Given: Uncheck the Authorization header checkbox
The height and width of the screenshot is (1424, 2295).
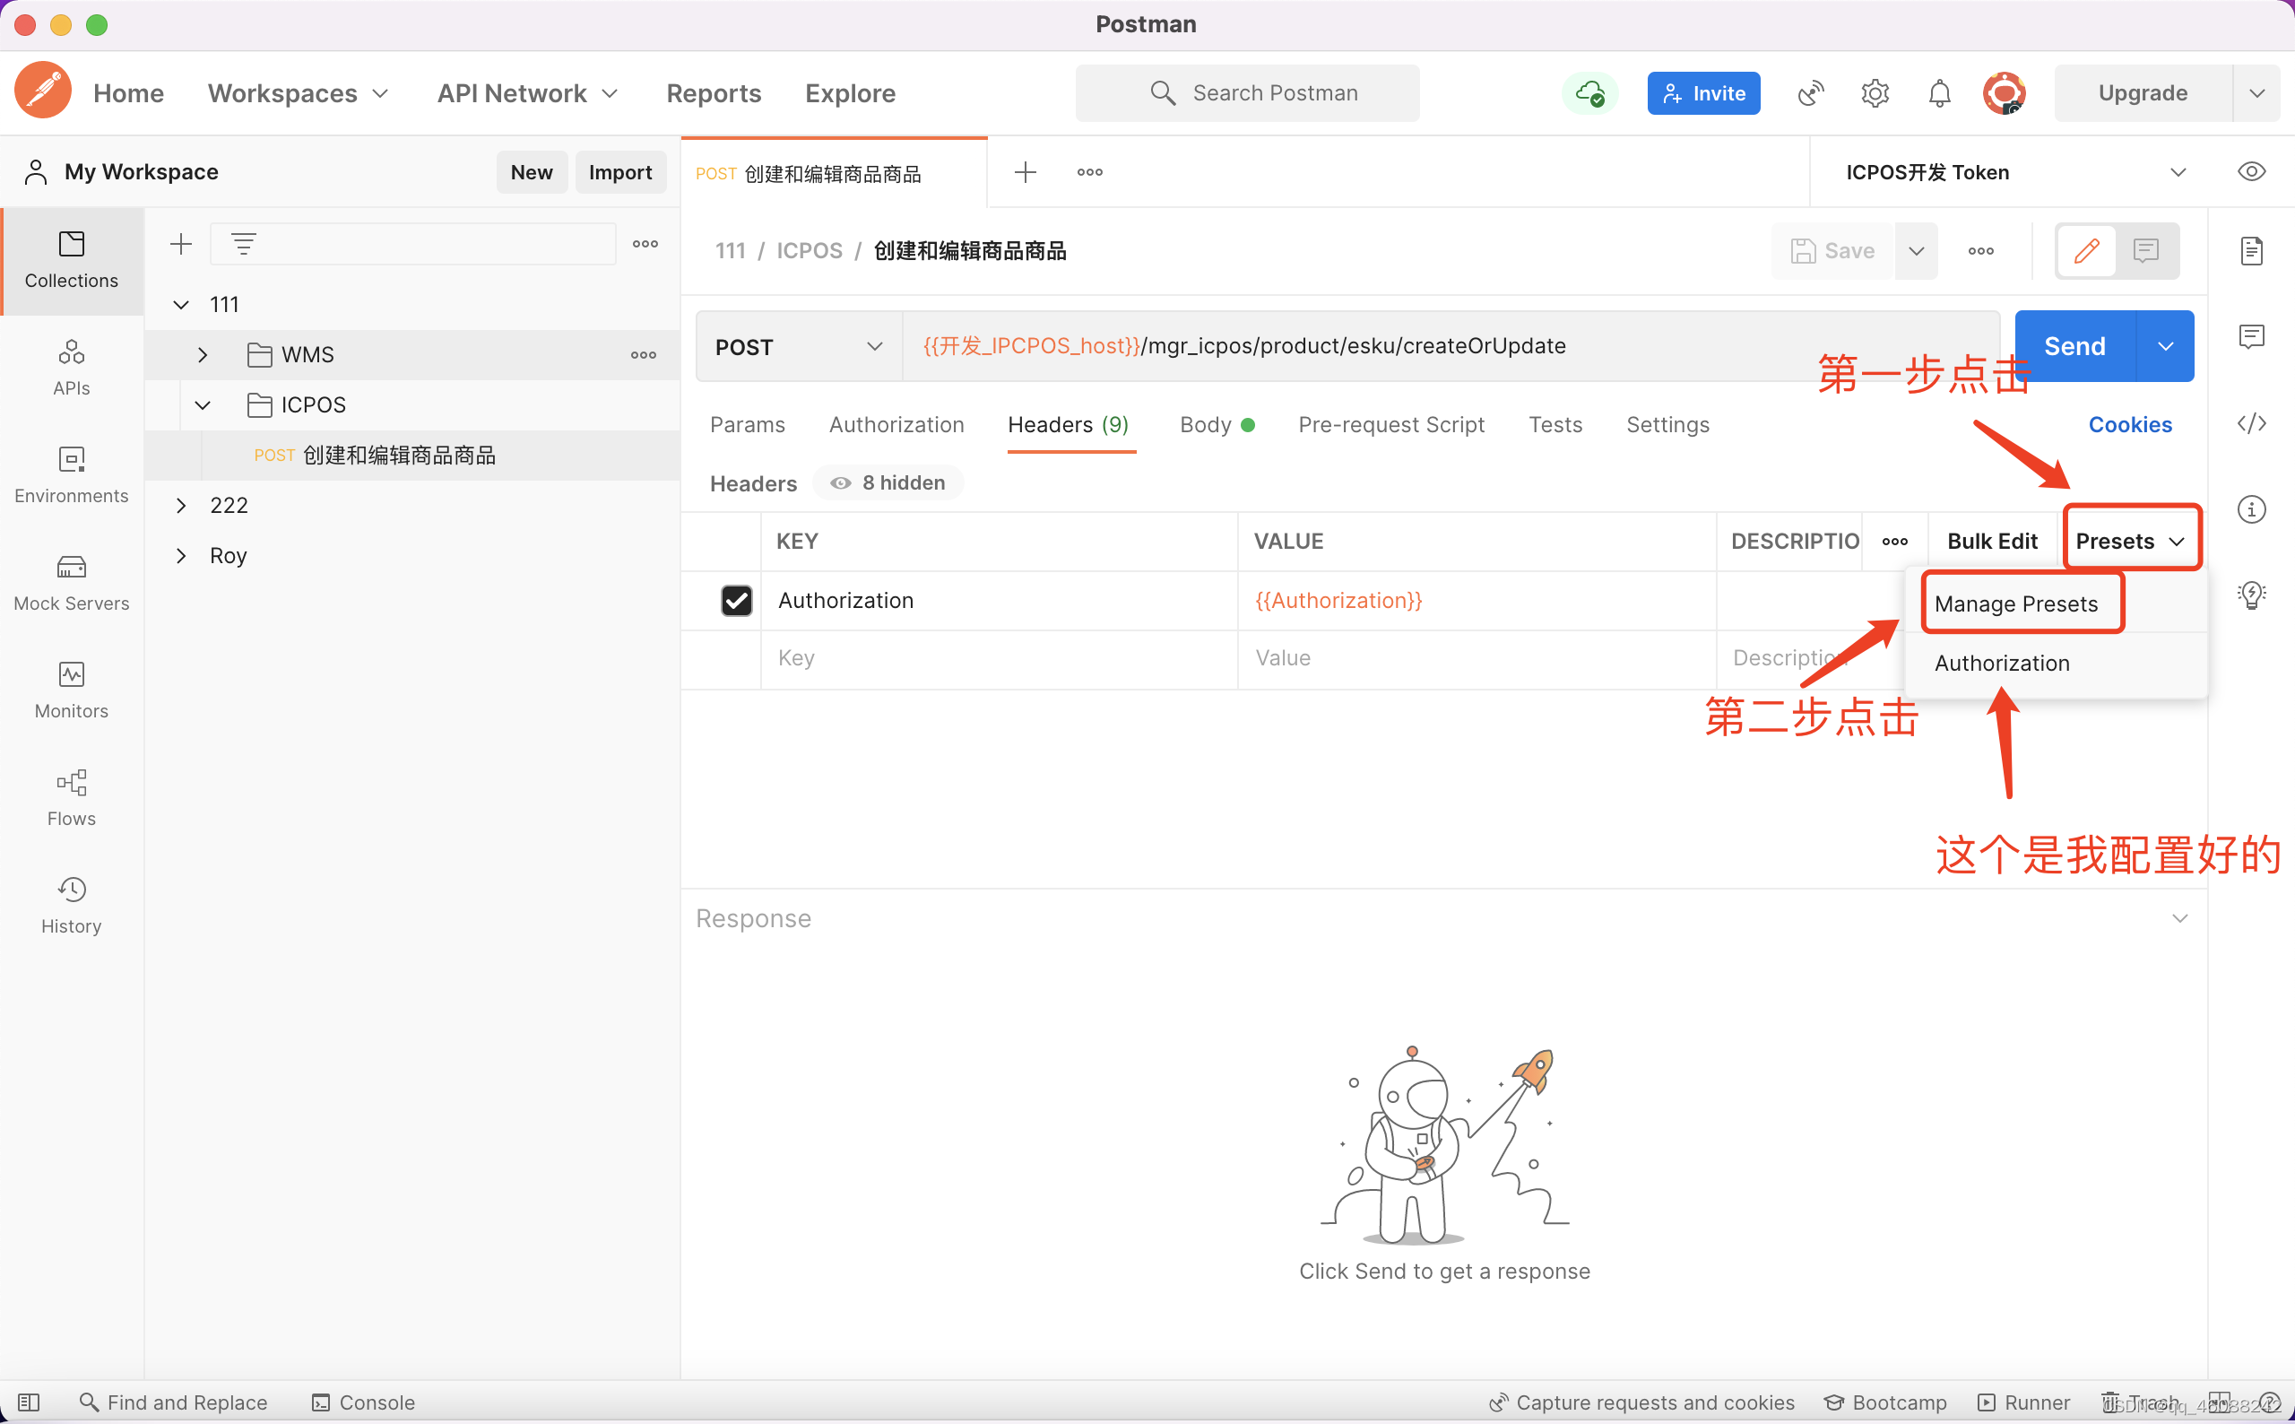Looking at the screenshot, I should tap(736, 601).
